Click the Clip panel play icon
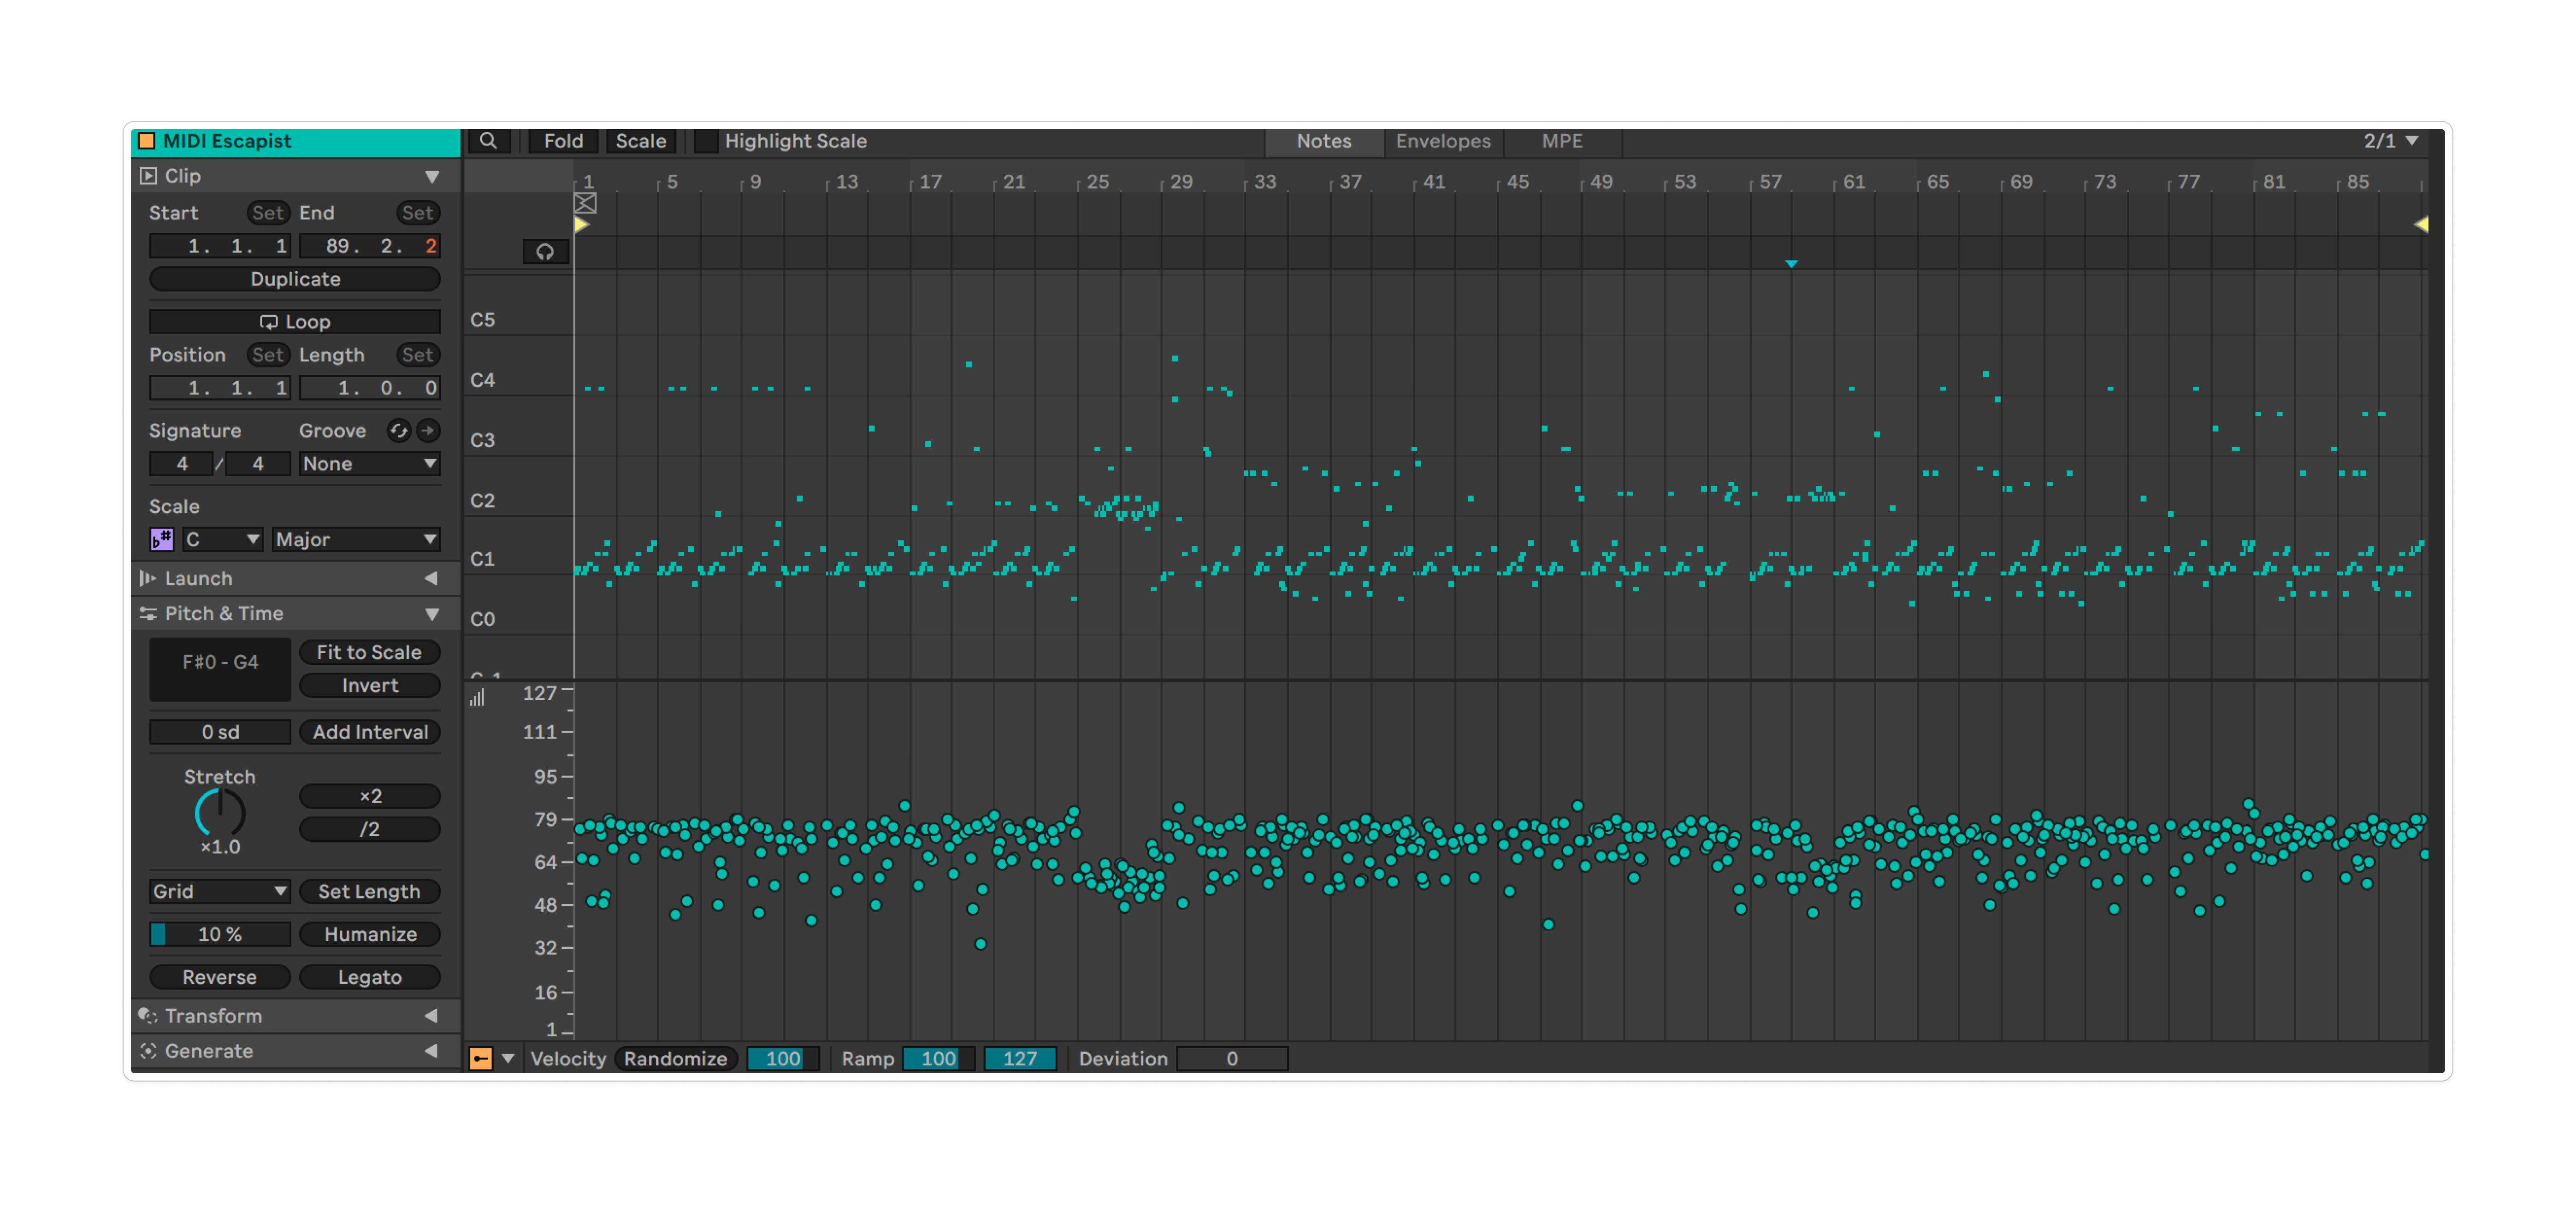This screenshot has width=2576, height=1206. pyautogui.click(x=148, y=176)
